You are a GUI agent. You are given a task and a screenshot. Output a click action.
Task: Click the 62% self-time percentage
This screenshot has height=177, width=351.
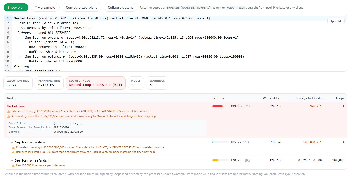click(247, 106)
